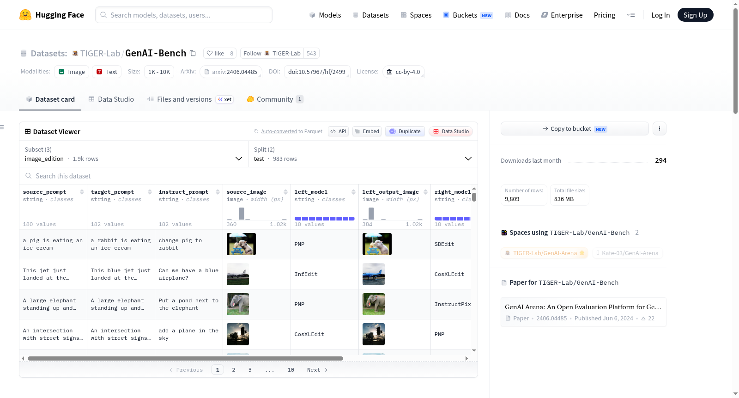Switch to the Community tab
The width and height of the screenshot is (739, 398).
coord(275,99)
